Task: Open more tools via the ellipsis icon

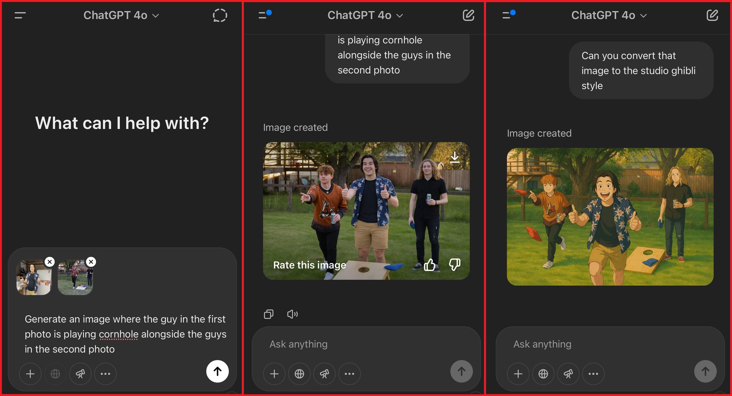Action: pyautogui.click(x=105, y=373)
